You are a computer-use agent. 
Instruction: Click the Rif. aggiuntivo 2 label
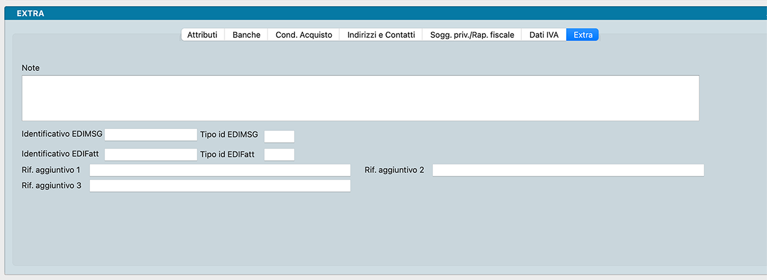tap(394, 170)
